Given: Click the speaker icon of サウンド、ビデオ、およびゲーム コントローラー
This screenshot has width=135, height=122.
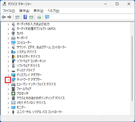Looking at the screenshot, I should pos(13,47).
